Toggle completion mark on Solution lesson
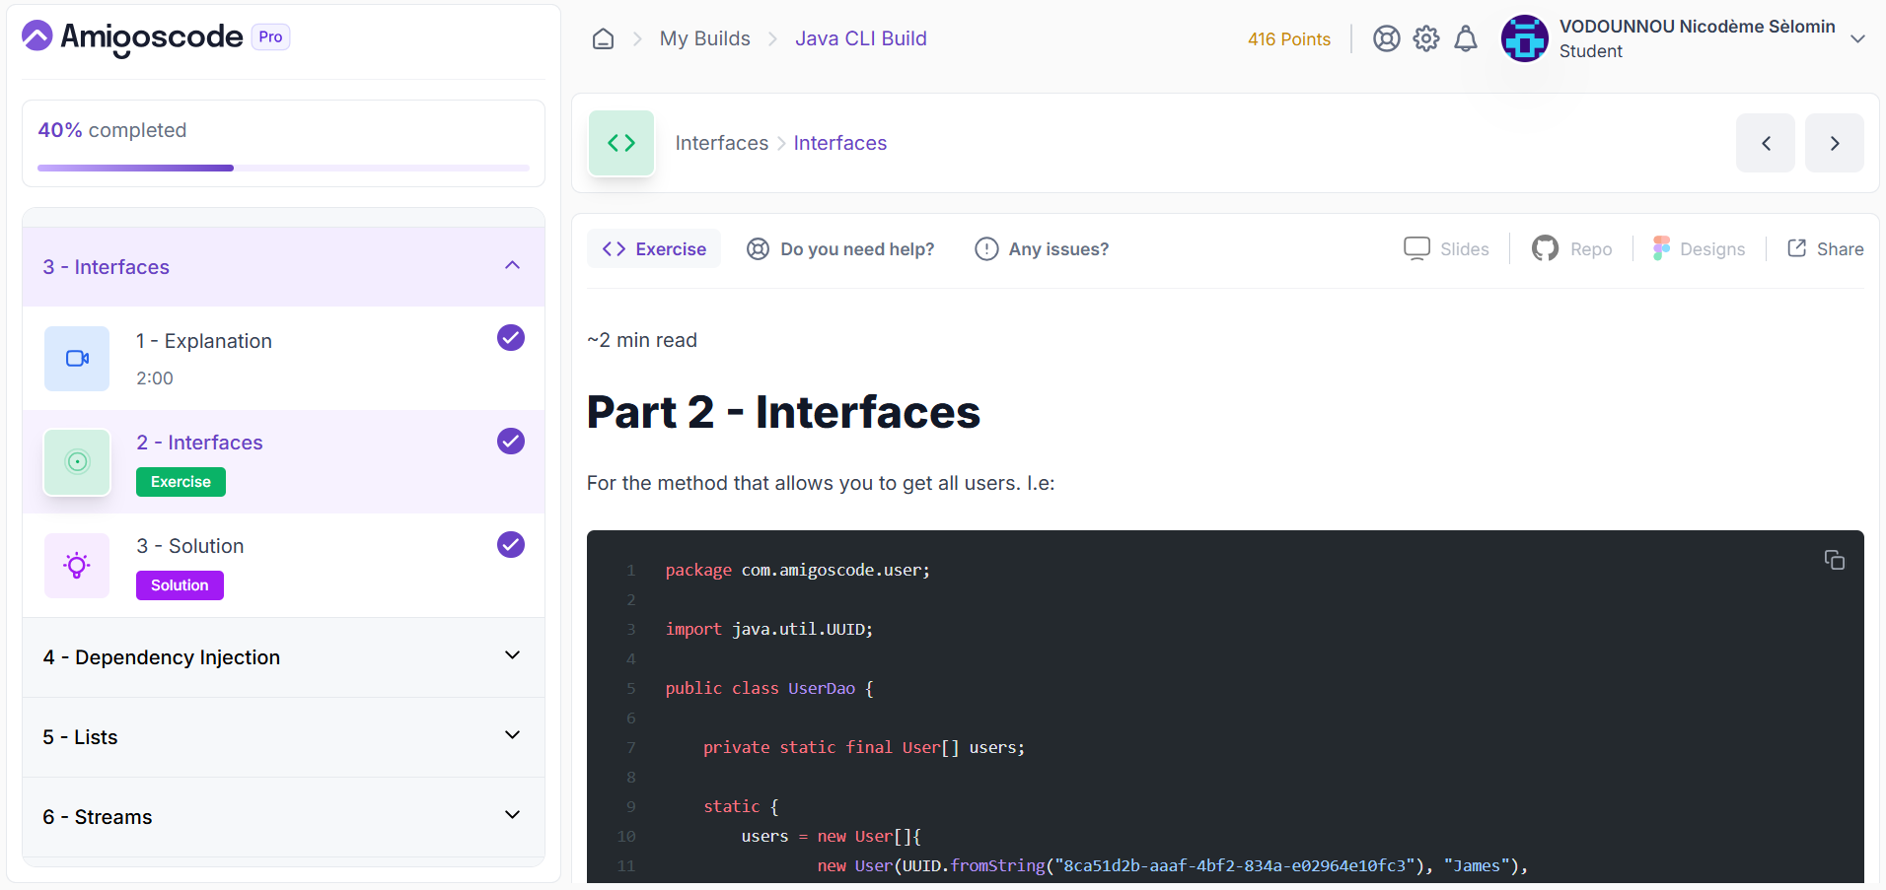 pyautogui.click(x=510, y=544)
